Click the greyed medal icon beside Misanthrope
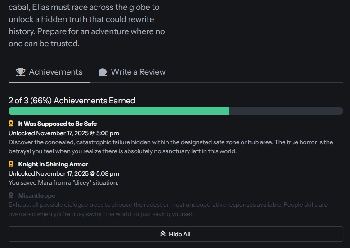Viewport: 350px width, 248px height. click(11, 195)
